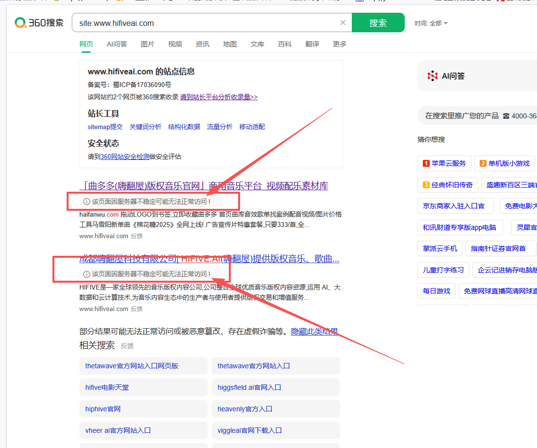Open suggested search 儿童打字练习
The height and width of the screenshot is (448, 537).
click(443, 270)
